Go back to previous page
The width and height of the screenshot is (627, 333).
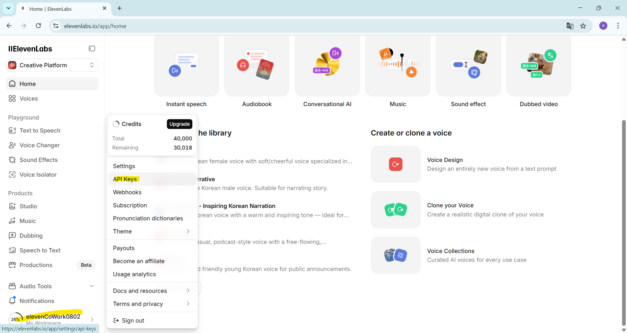pyautogui.click(x=9, y=26)
